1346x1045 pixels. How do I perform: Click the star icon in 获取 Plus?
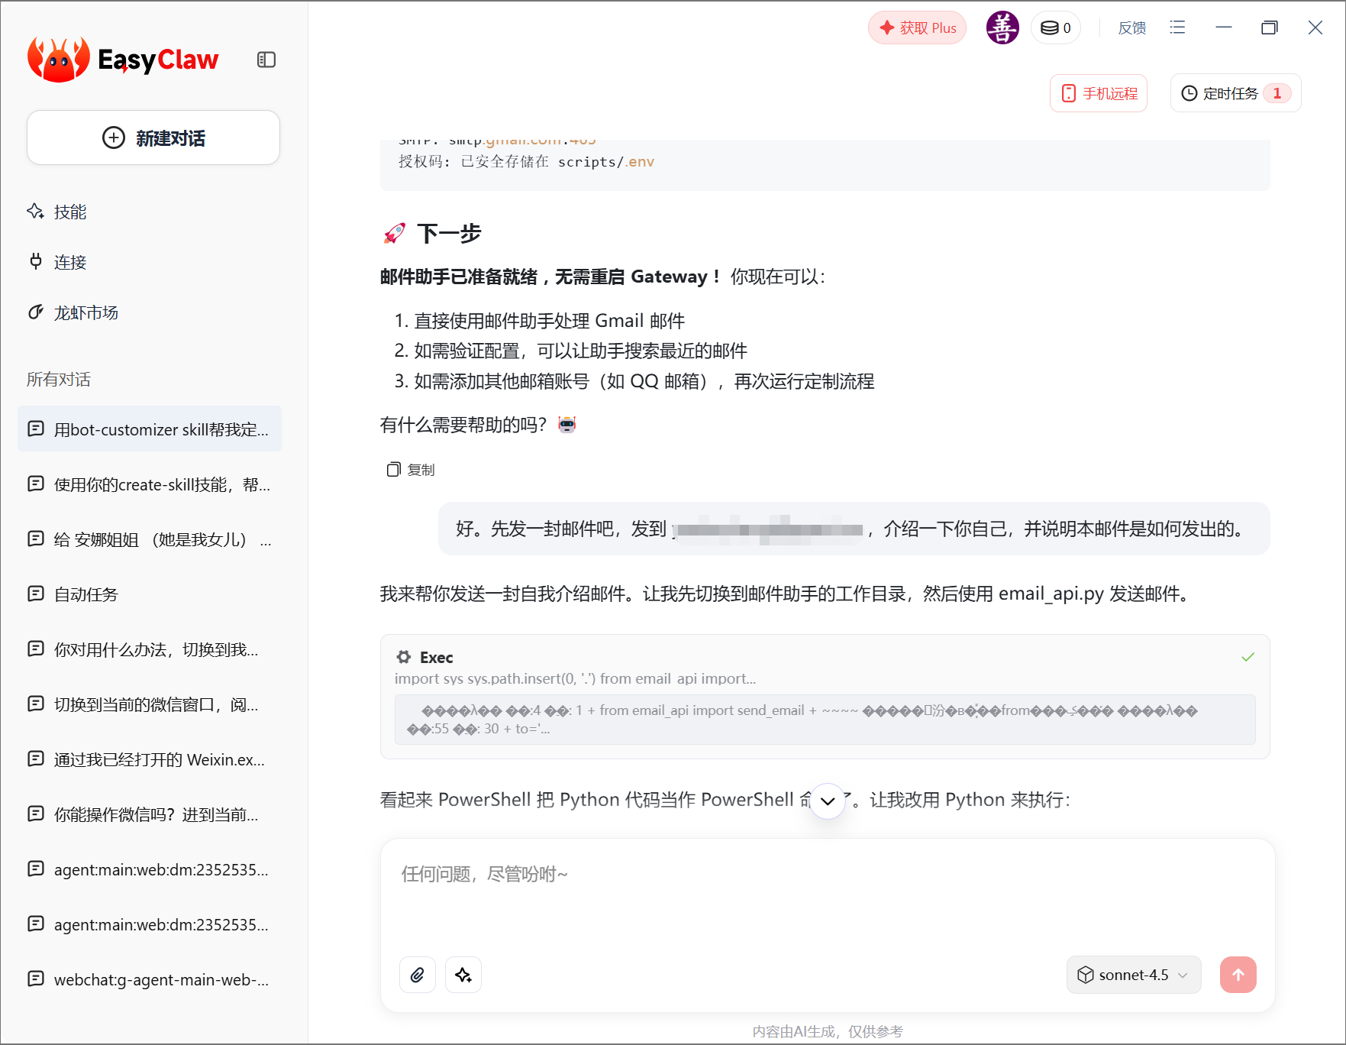[x=887, y=27]
